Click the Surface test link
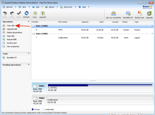This screenshot has width=155, height=115. point(12,43)
